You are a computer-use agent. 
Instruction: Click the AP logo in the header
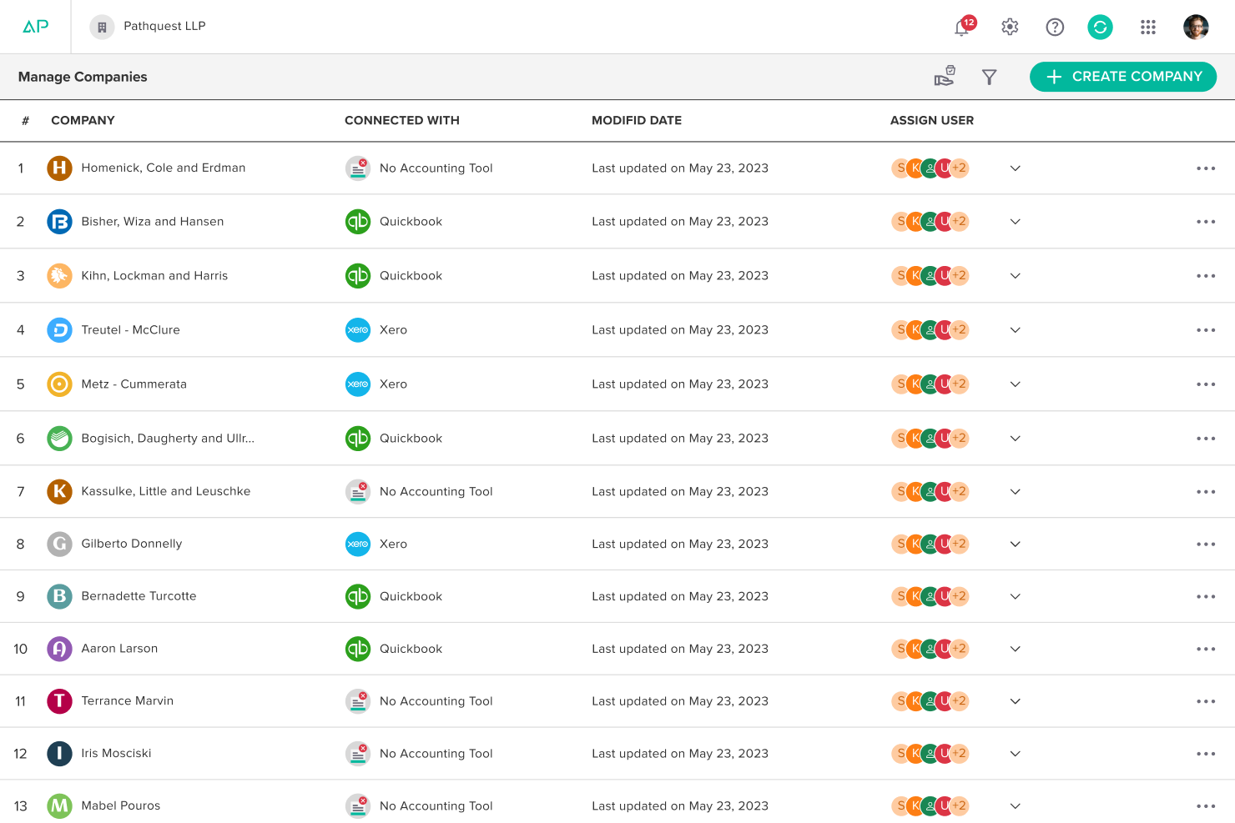point(35,26)
